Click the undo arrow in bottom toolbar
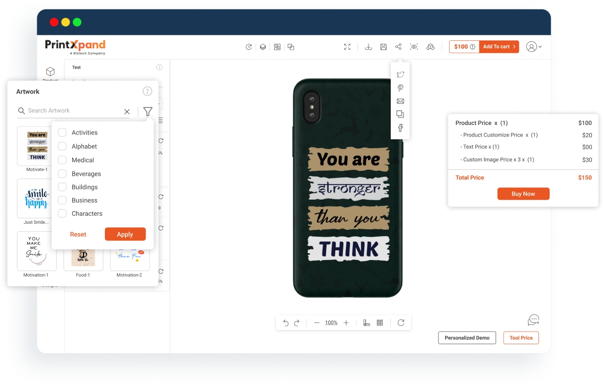The width and height of the screenshot is (604, 386). point(285,323)
